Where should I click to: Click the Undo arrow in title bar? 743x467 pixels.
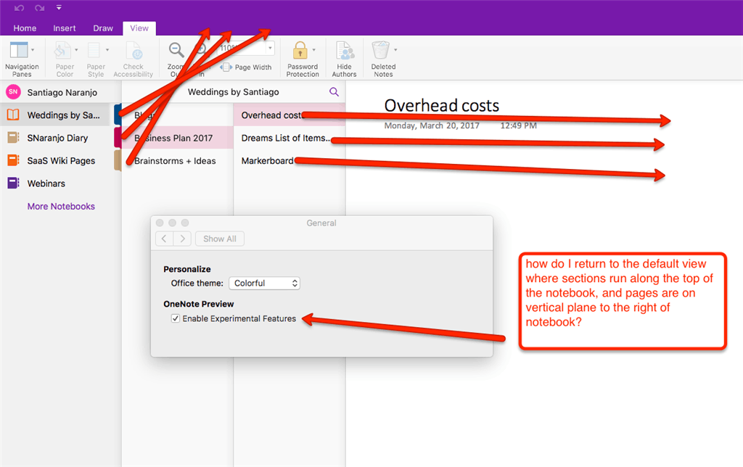[x=19, y=7]
